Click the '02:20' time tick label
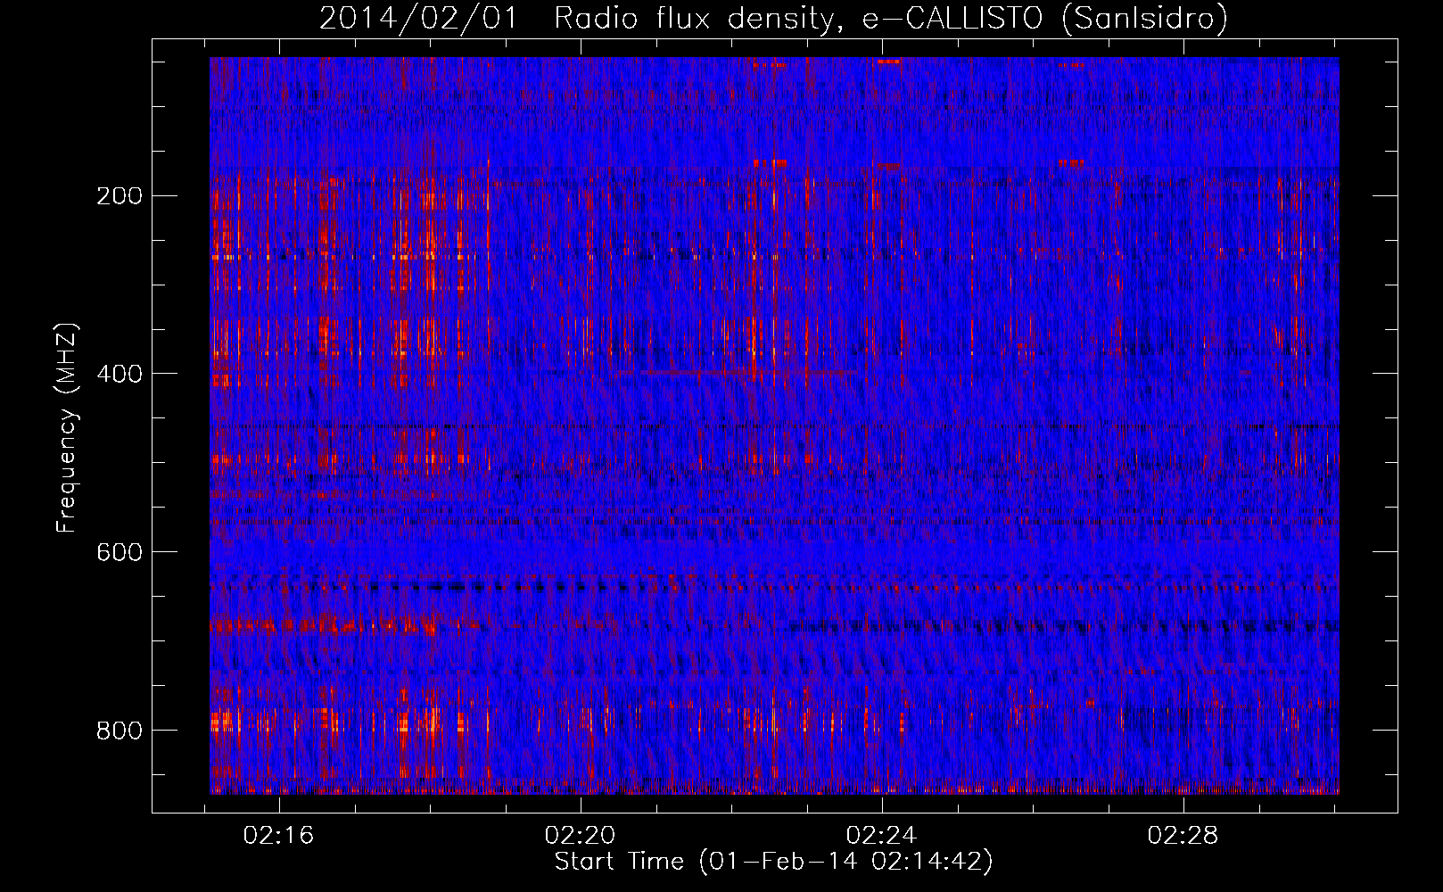Screen dimensions: 1443x892 (581, 836)
